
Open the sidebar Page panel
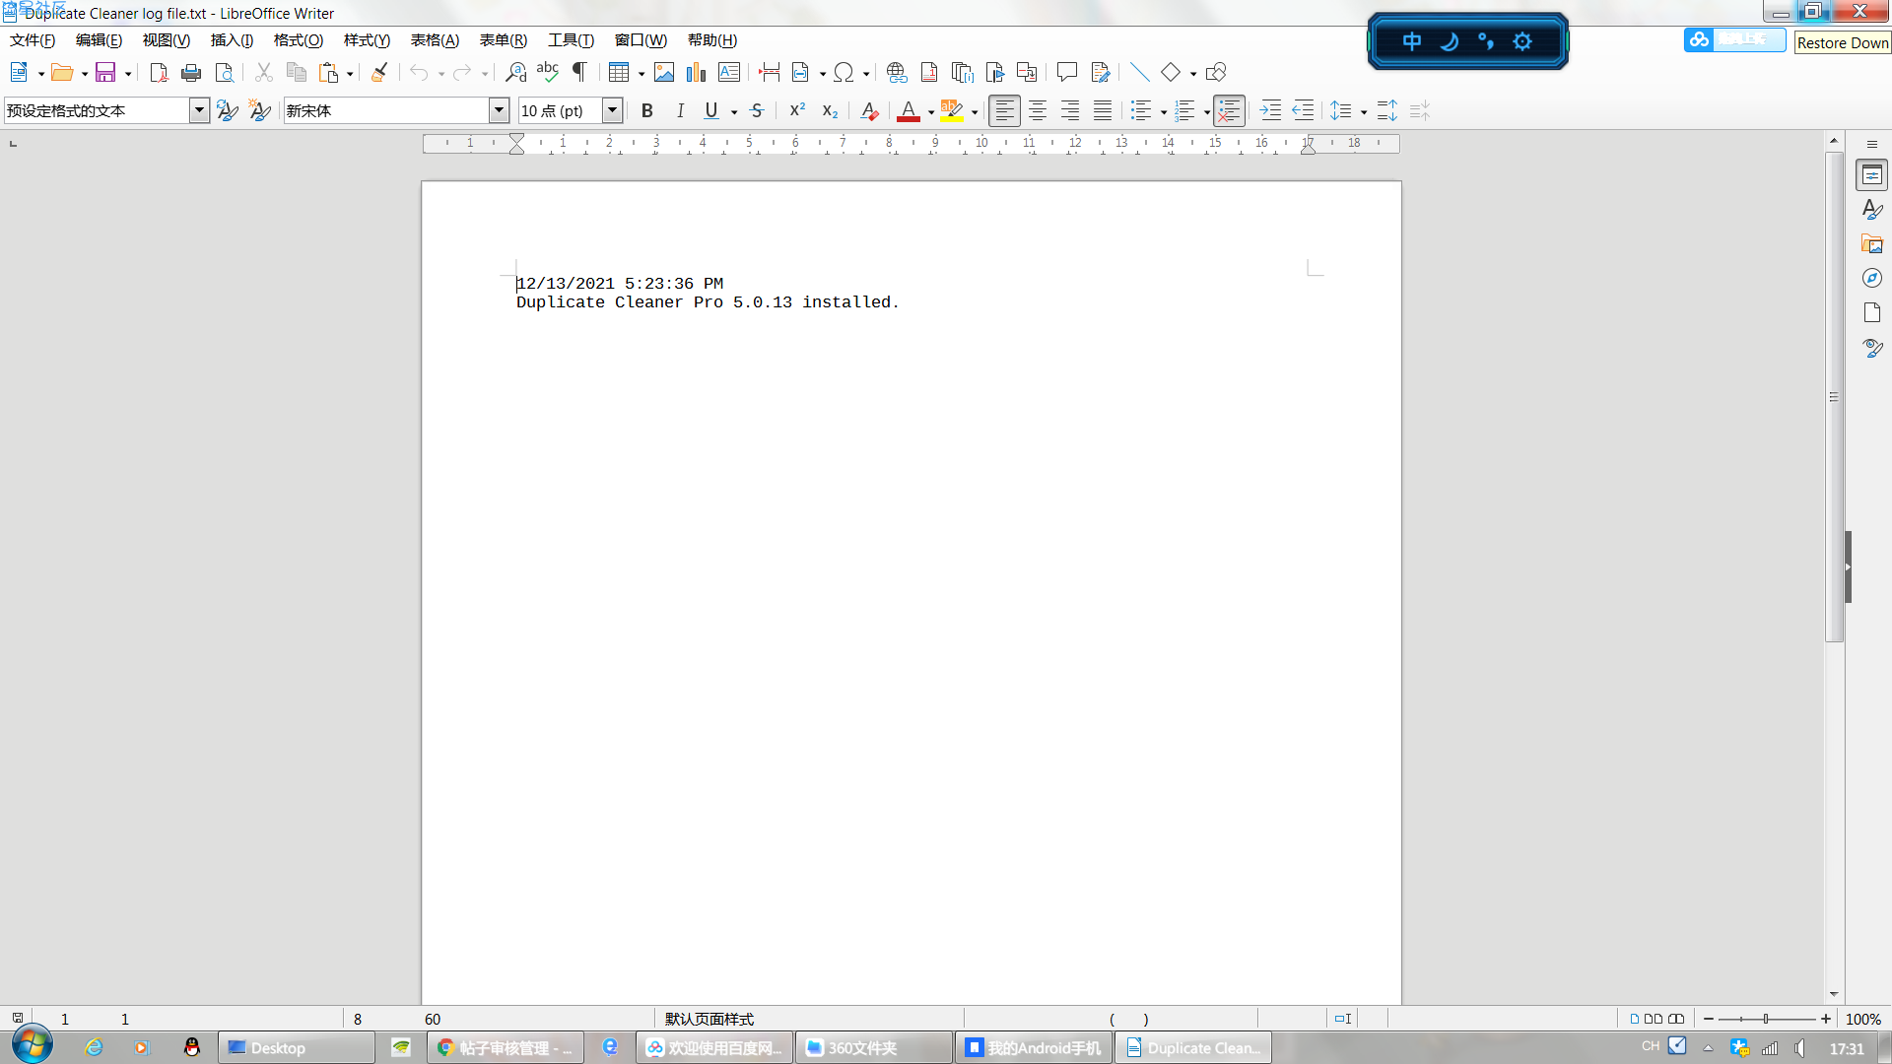pos(1872,312)
